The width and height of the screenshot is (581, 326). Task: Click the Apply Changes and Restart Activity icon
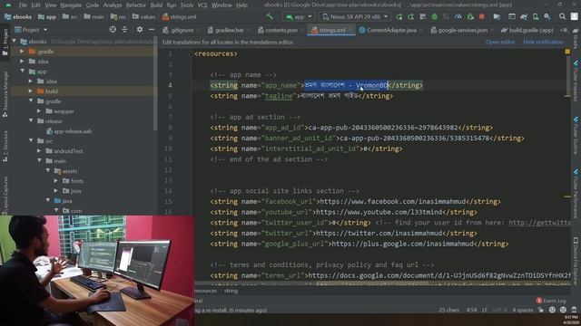click(411, 16)
